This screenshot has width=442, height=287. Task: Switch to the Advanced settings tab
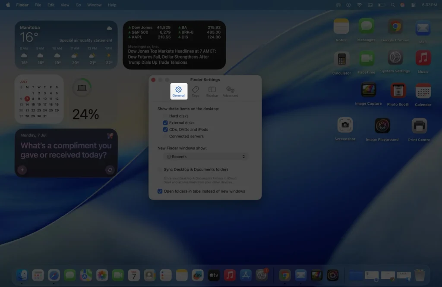click(230, 90)
